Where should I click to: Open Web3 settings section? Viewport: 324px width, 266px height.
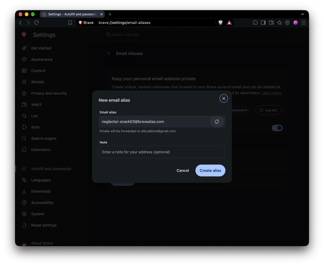36,105
